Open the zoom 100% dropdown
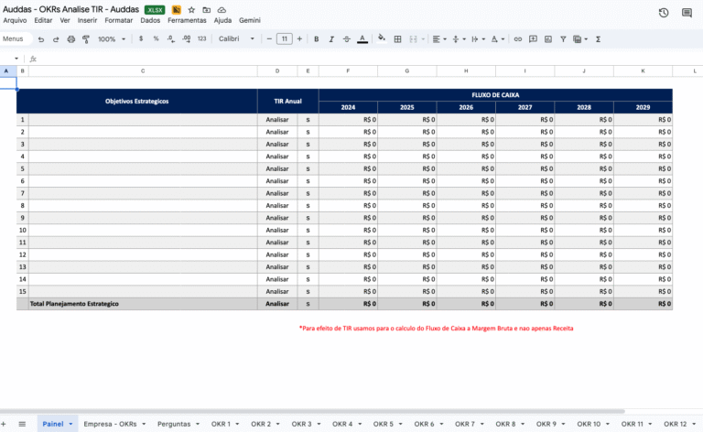Viewport: 703px width, 432px height. pos(112,39)
